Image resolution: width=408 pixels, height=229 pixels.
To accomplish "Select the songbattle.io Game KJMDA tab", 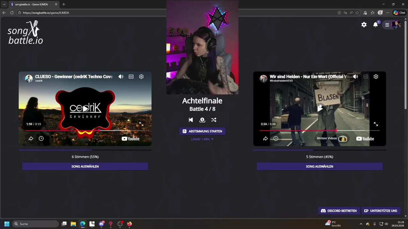I will (x=34, y=4).
